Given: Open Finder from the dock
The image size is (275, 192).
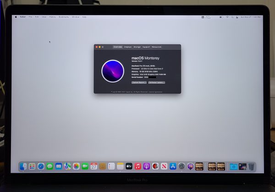Looking at the screenshot, I should pos(23,166).
